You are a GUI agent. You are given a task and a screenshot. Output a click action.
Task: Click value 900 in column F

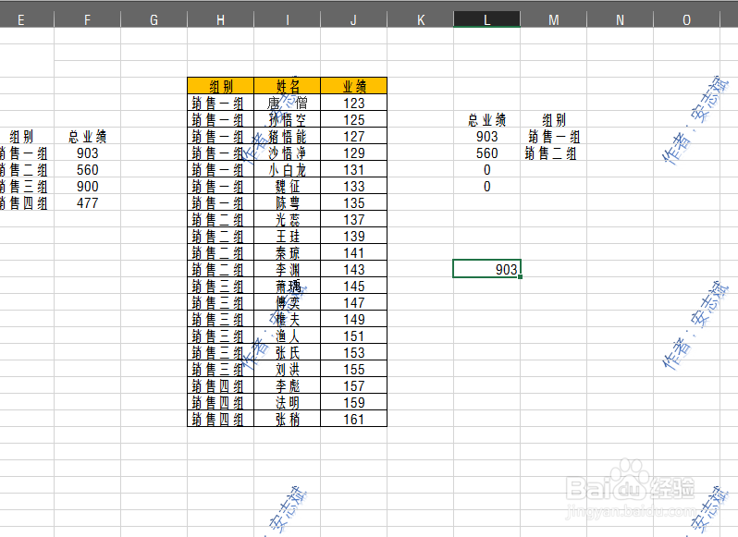point(87,186)
